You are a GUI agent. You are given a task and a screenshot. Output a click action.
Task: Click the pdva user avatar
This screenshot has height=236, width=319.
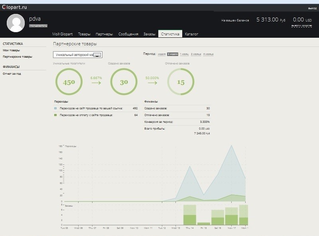point(16,23)
